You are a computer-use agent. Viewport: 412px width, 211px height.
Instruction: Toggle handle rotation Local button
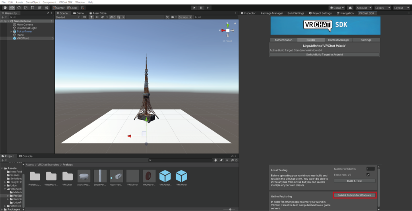[72, 8]
